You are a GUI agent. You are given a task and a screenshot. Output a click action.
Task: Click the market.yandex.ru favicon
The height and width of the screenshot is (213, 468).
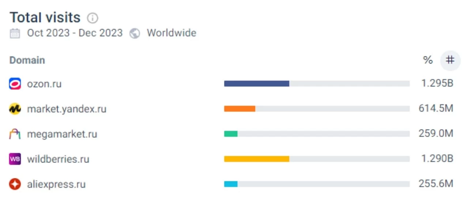(x=15, y=109)
